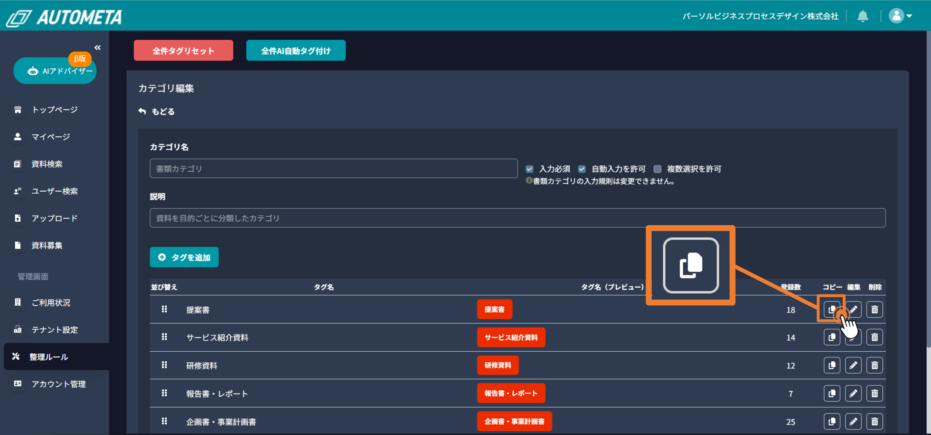Open 資料検索 in sidebar
The width and height of the screenshot is (931, 435).
pos(47,164)
